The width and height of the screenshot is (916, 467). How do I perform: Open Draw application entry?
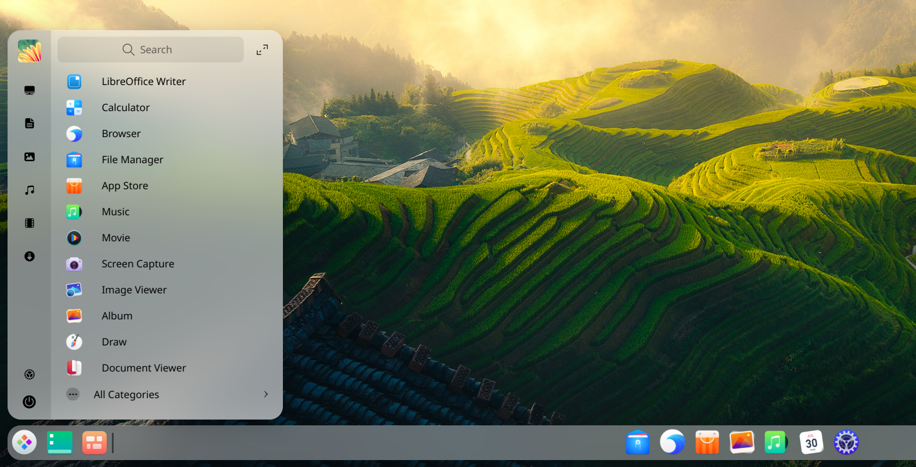(114, 342)
